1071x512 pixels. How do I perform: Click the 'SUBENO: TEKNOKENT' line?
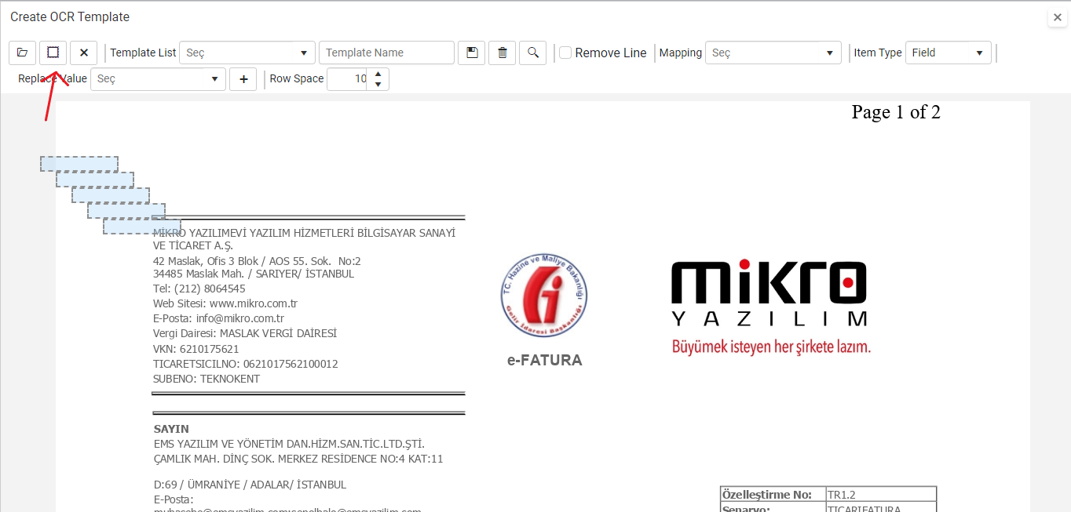(x=207, y=379)
